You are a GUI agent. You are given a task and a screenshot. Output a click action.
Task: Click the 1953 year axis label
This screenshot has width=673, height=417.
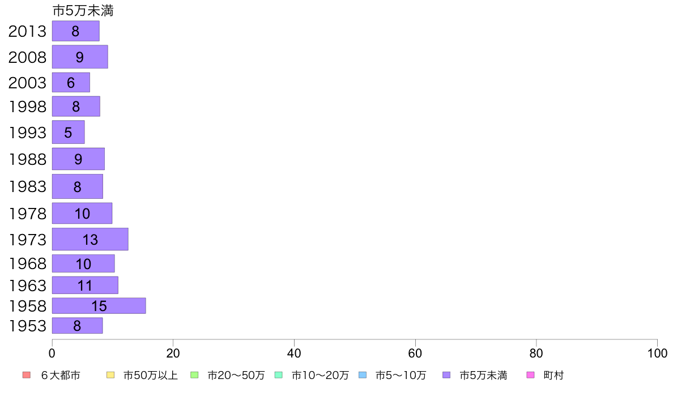tap(27, 326)
